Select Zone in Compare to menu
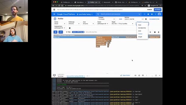 tap(142, 31)
